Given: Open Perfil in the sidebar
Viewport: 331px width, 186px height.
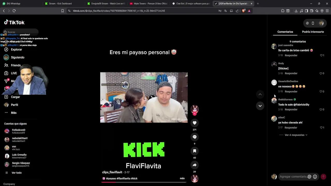Looking at the screenshot, I should pos(14,105).
